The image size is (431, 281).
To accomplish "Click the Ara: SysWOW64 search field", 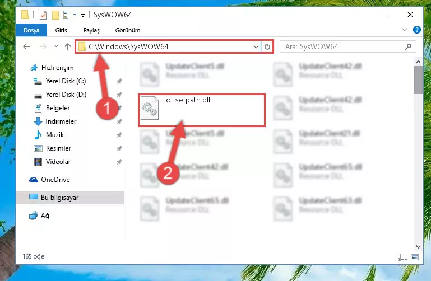I will pos(348,46).
